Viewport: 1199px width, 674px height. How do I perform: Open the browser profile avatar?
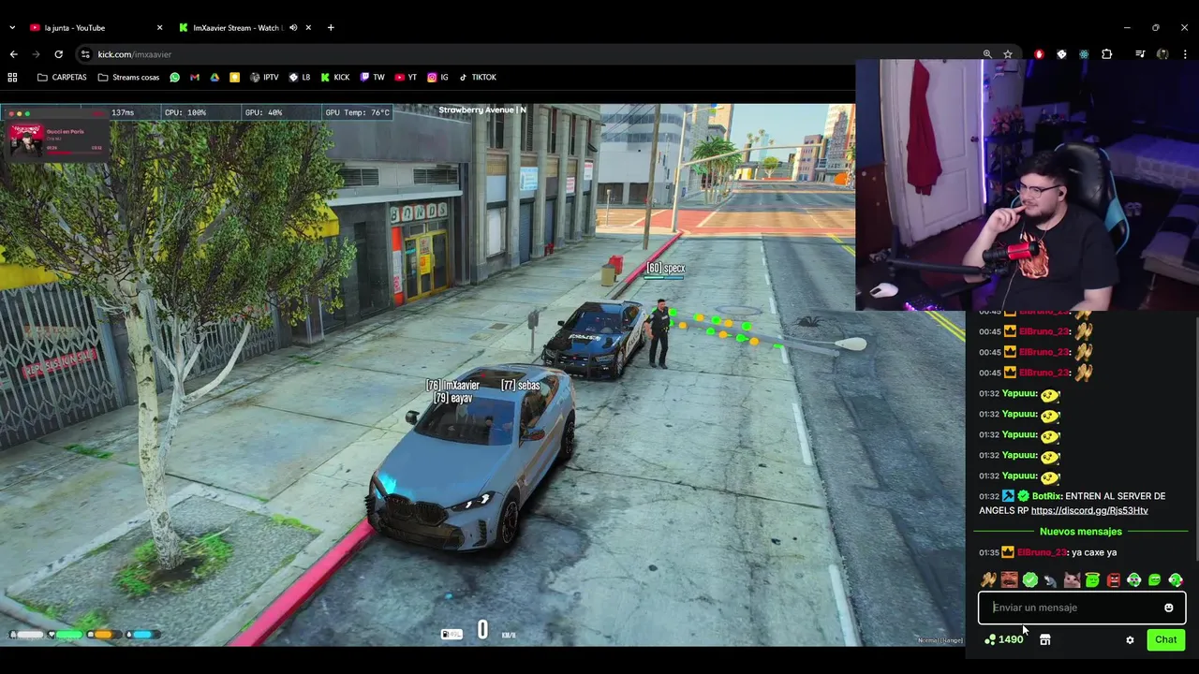(1162, 54)
